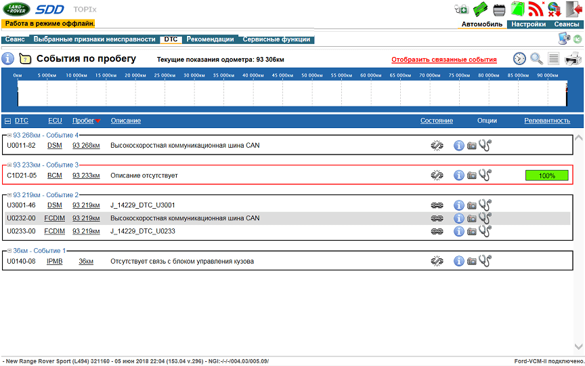The image size is (585, 366).
Task: Collapse the 93 233км Событие 3 group
Action: pos(9,165)
